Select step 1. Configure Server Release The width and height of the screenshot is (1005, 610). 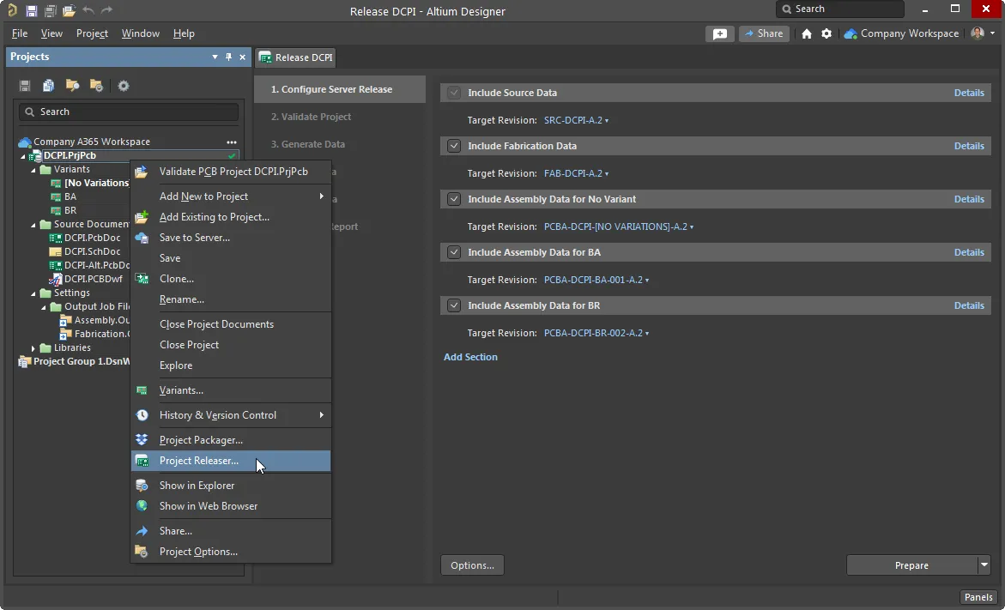click(x=340, y=90)
